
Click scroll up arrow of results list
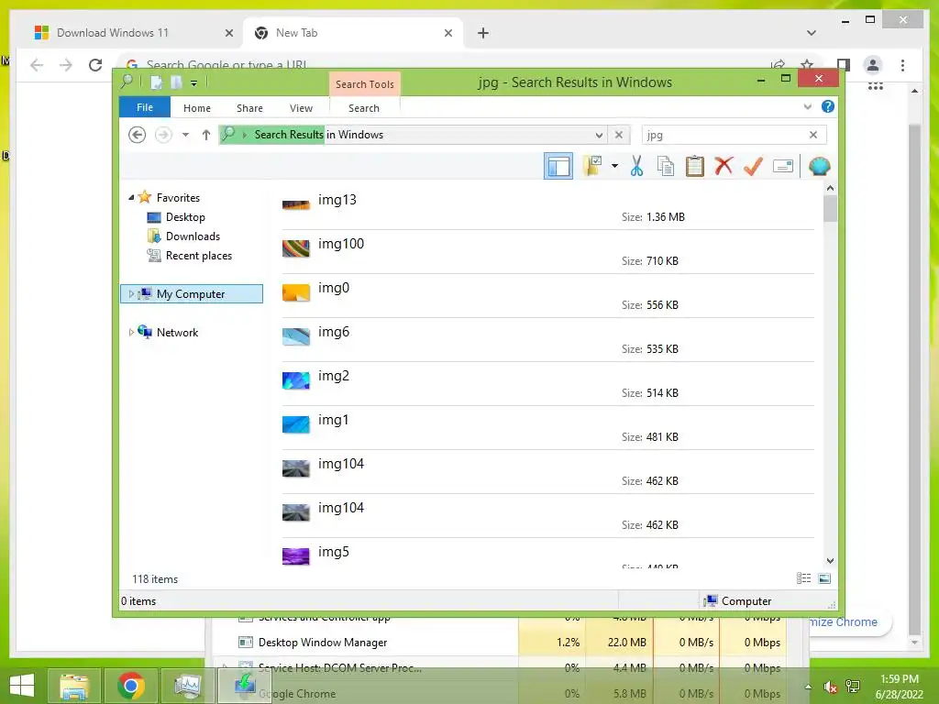pos(830,188)
